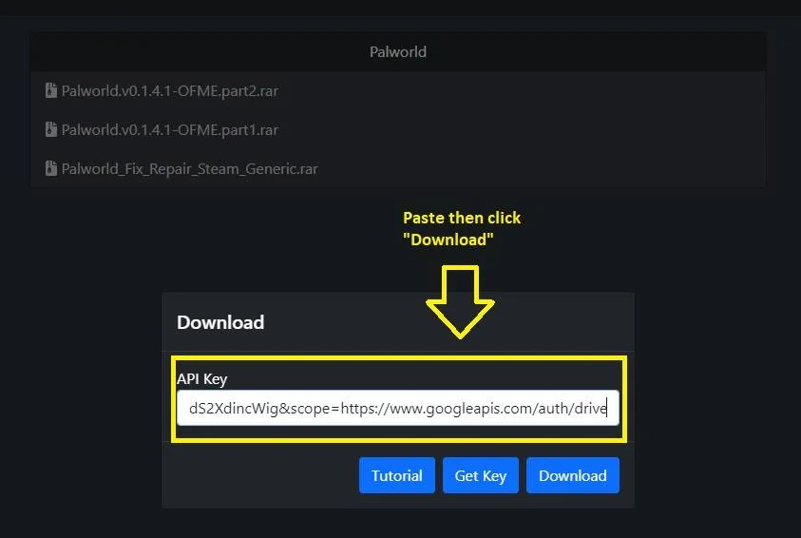Click the API Key label
The width and height of the screenshot is (801, 538).
[201, 379]
